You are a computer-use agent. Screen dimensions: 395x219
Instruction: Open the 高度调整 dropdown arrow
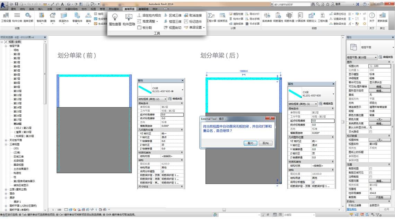pos(157,22)
